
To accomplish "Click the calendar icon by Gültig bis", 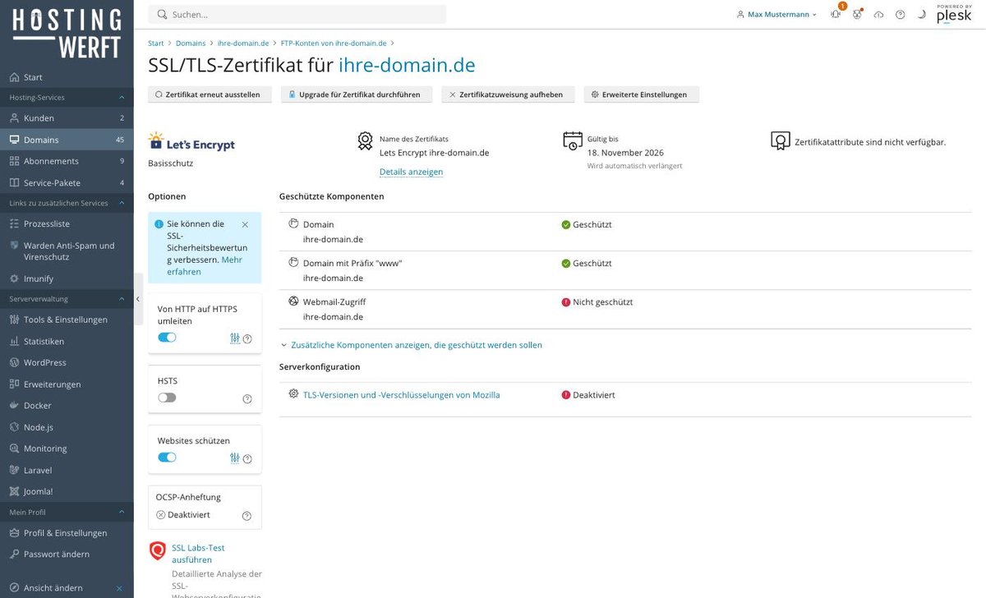I will click(573, 140).
